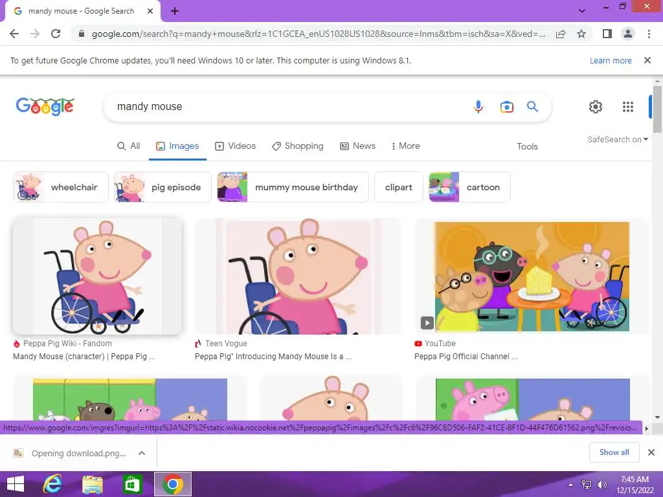Close the downloads bar
663x497 pixels.
(651, 452)
